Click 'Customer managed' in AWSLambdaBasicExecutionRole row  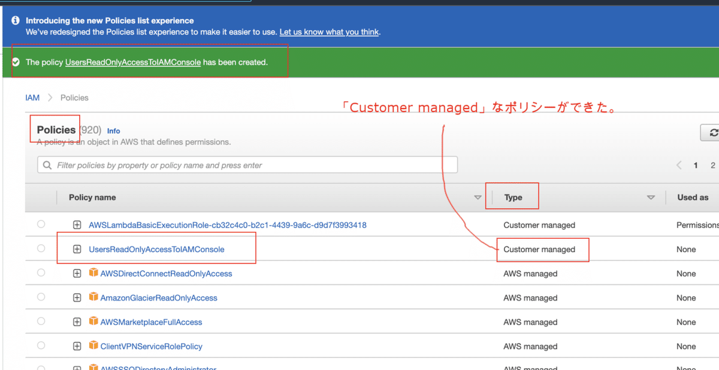[539, 225]
